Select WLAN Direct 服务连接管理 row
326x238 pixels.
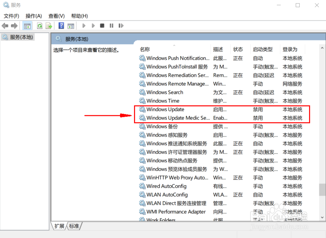click(176, 203)
